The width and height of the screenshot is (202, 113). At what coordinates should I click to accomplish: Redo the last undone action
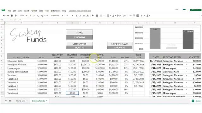point(8,16)
